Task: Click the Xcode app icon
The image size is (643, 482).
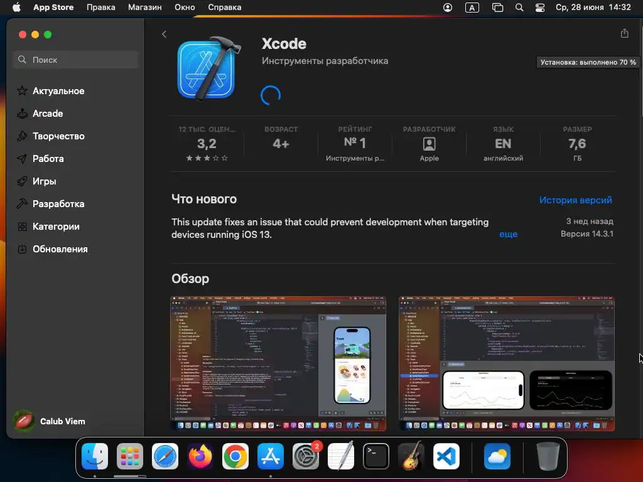Action: coord(208,69)
